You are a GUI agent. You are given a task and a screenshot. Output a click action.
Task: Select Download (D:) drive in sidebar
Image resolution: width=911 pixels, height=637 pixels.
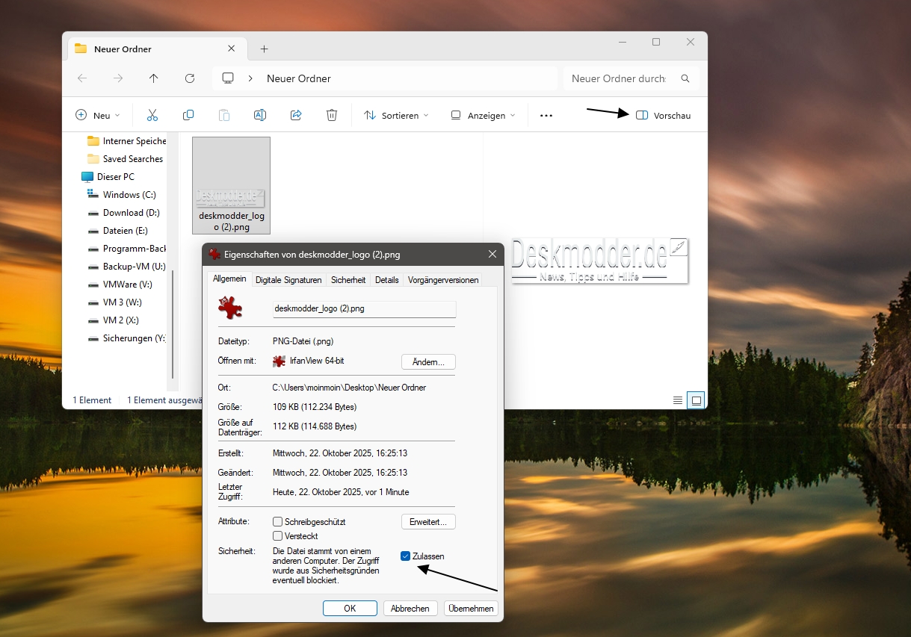[132, 213]
